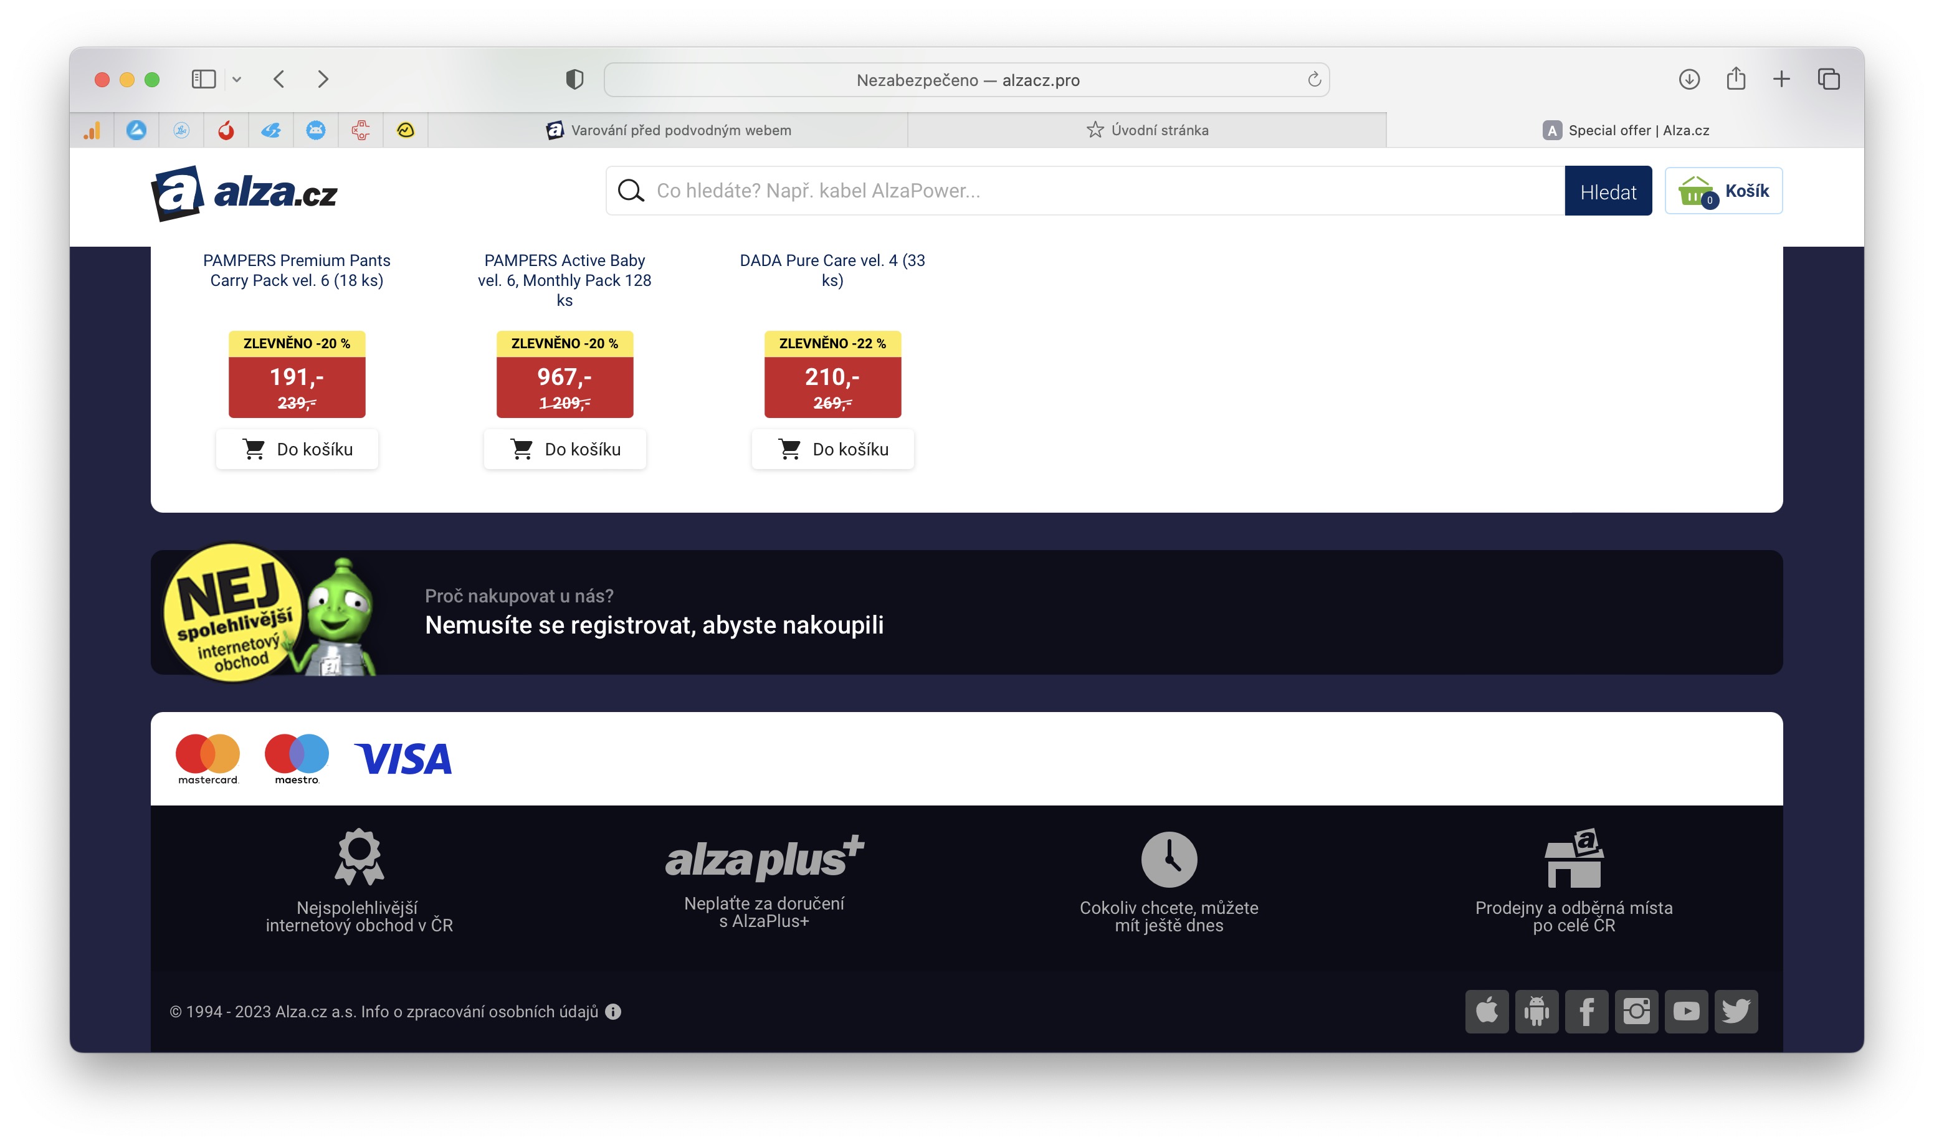Open the PAMPERS Premium Pants product link

pyautogui.click(x=297, y=270)
